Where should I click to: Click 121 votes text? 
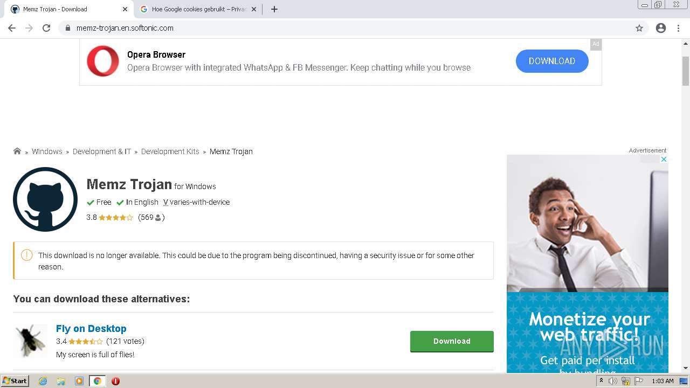coord(126,341)
